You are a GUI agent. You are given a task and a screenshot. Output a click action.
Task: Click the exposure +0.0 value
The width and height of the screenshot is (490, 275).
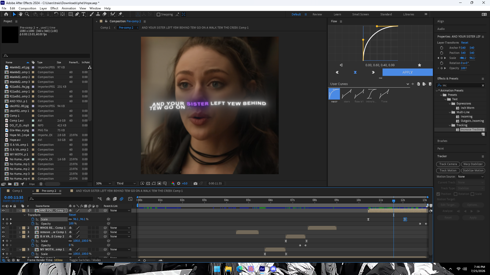pyautogui.click(x=185, y=183)
